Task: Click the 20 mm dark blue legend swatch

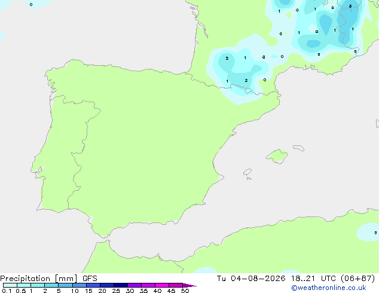Action: tap(107, 285)
